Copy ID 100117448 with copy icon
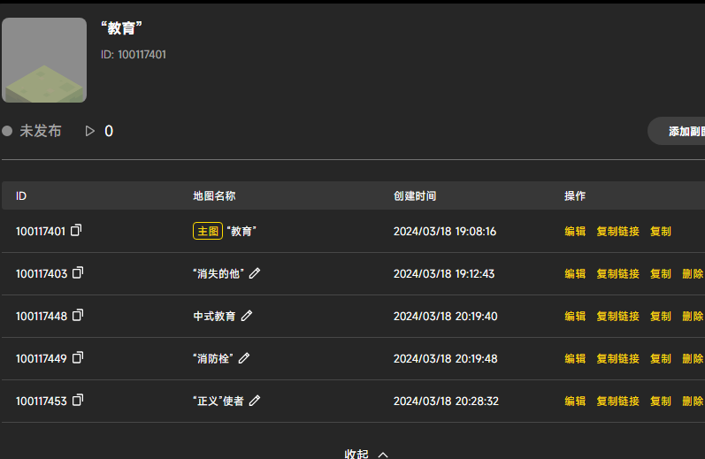Image resolution: width=705 pixels, height=459 pixels. (78, 315)
